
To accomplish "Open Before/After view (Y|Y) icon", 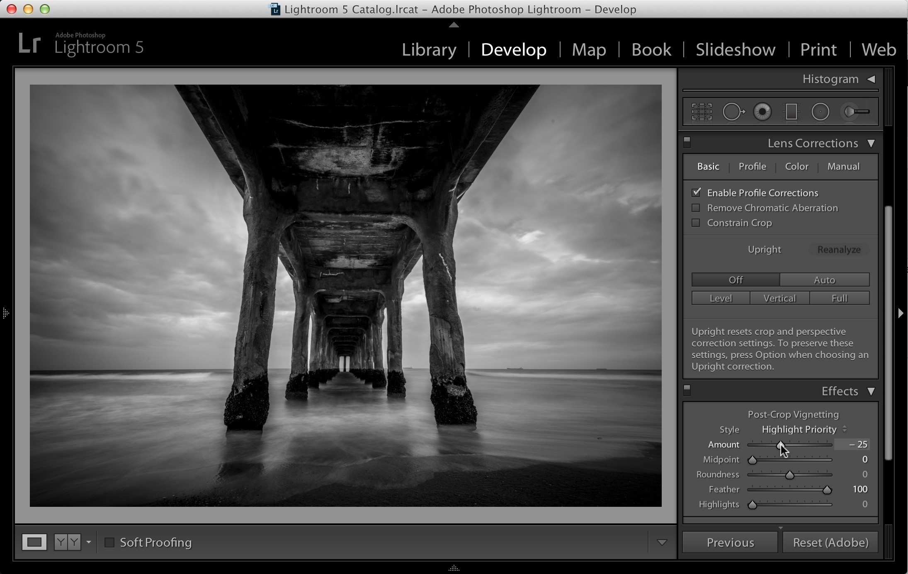I will (x=68, y=542).
